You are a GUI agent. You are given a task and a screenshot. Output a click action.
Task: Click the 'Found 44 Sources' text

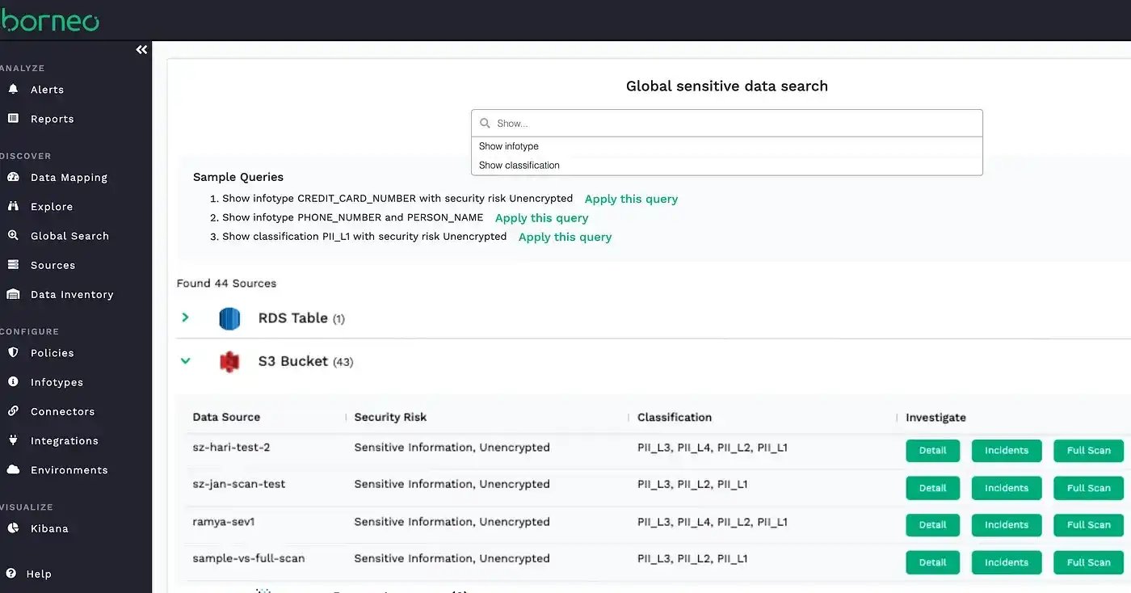pyautogui.click(x=226, y=284)
